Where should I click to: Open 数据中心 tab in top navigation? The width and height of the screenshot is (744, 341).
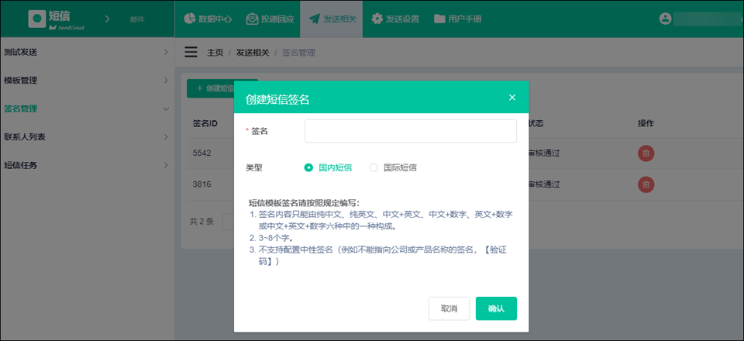click(x=207, y=19)
